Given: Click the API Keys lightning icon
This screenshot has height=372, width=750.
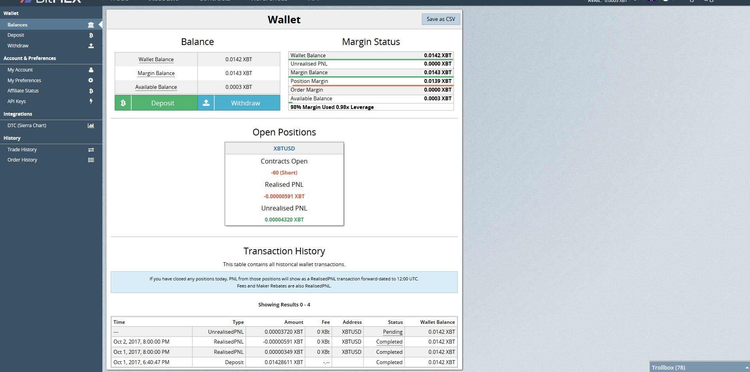Looking at the screenshot, I should point(91,101).
